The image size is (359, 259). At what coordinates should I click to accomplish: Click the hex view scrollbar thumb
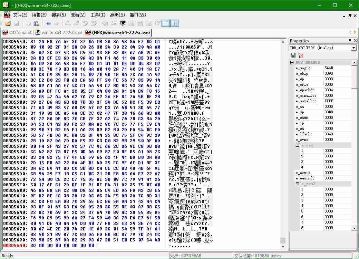point(283,240)
